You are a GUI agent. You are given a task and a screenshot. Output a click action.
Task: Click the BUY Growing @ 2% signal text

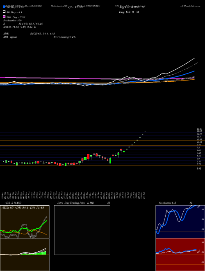tap(64, 37)
